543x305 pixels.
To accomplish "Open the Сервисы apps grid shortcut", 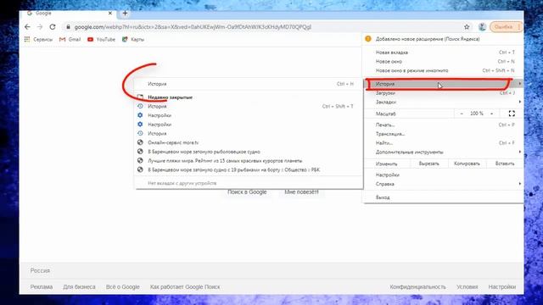I will [38, 40].
